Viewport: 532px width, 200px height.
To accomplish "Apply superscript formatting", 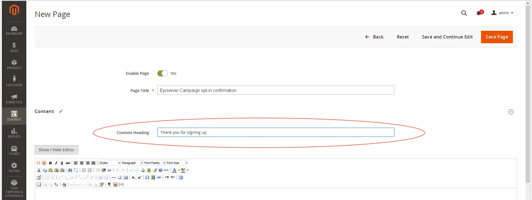I will click(x=139, y=177).
